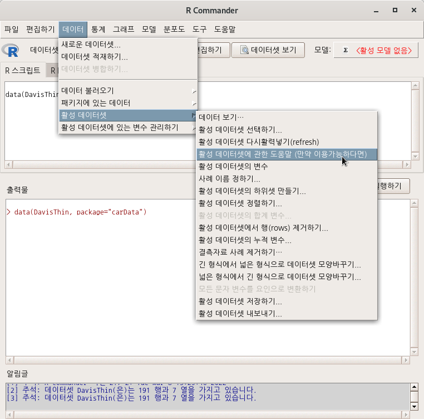Select 활성 데이터셋 저장하기... entry
The height and width of the screenshot is (419, 424).
(287, 301)
